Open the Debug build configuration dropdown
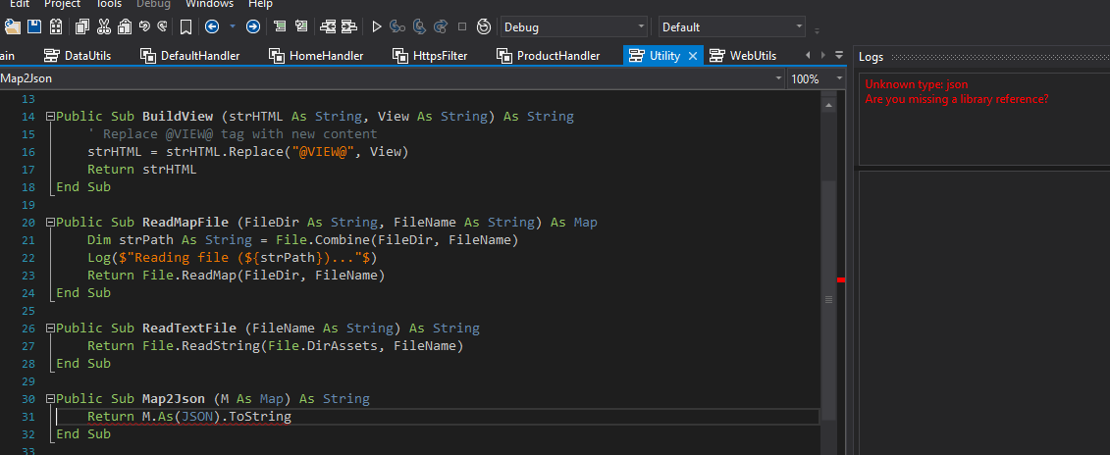Image resolution: width=1110 pixels, height=455 pixels. click(573, 27)
